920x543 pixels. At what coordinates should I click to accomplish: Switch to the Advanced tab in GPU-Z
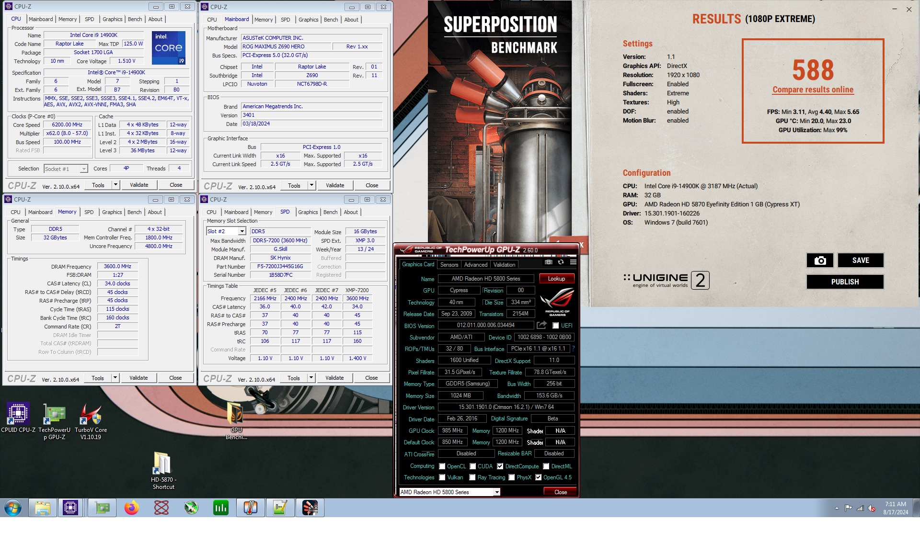[476, 265]
